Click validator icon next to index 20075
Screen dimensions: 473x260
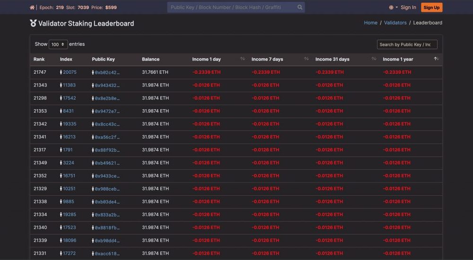[61, 72]
